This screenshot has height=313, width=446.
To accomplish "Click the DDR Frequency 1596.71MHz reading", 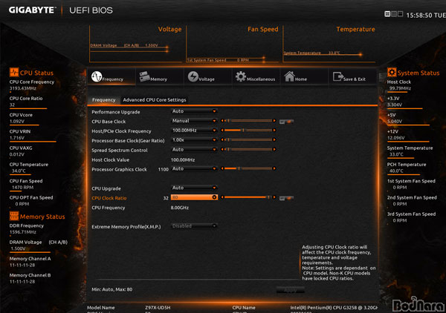I will coord(23,232).
